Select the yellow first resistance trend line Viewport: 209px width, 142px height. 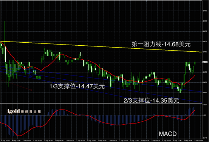point(101,46)
